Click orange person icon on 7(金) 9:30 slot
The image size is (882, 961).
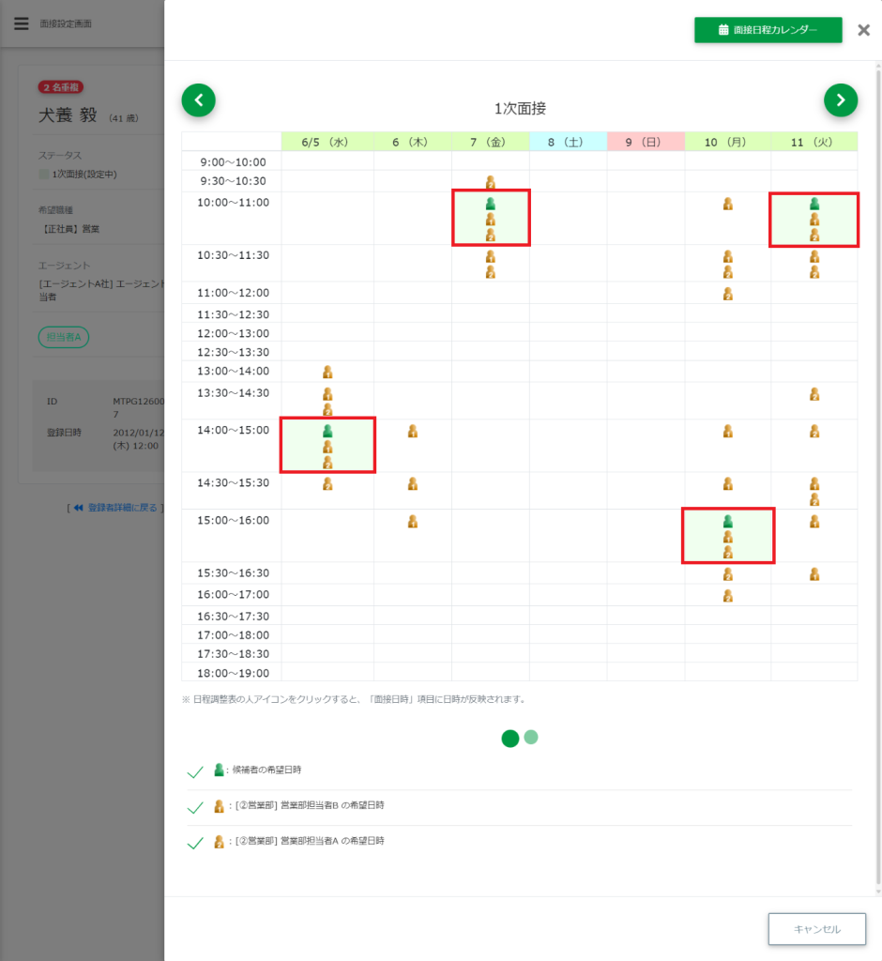(490, 182)
